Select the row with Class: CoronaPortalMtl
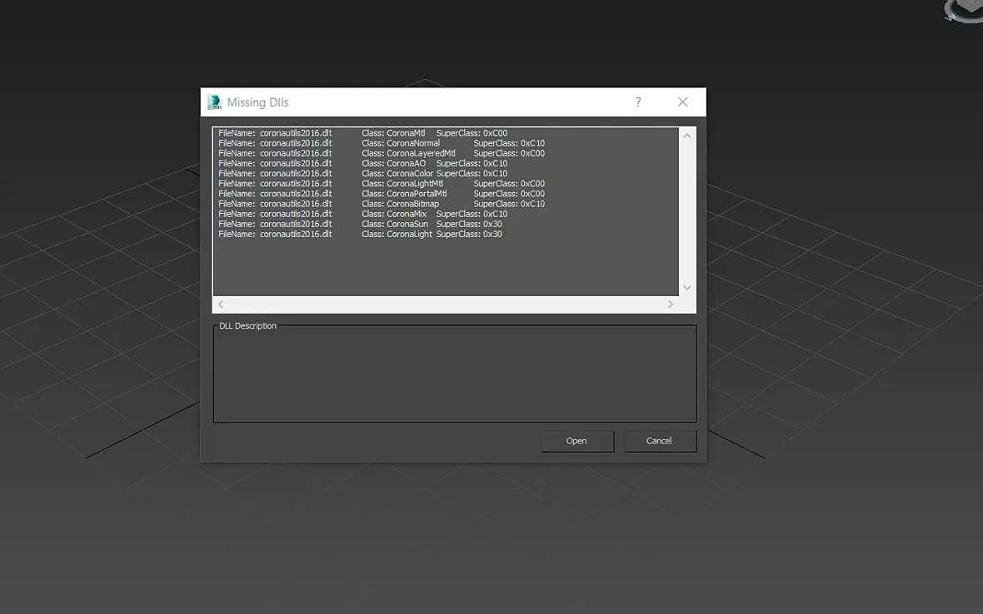This screenshot has width=983, height=614. (x=446, y=193)
